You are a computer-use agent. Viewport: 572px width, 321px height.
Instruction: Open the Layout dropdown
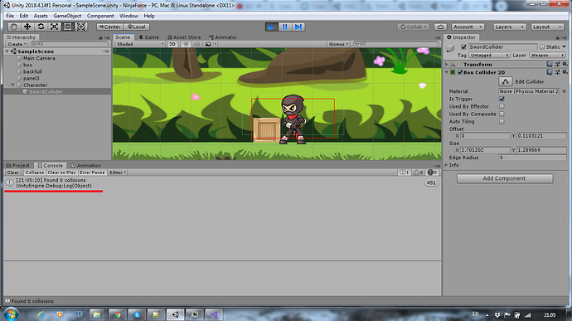point(548,27)
